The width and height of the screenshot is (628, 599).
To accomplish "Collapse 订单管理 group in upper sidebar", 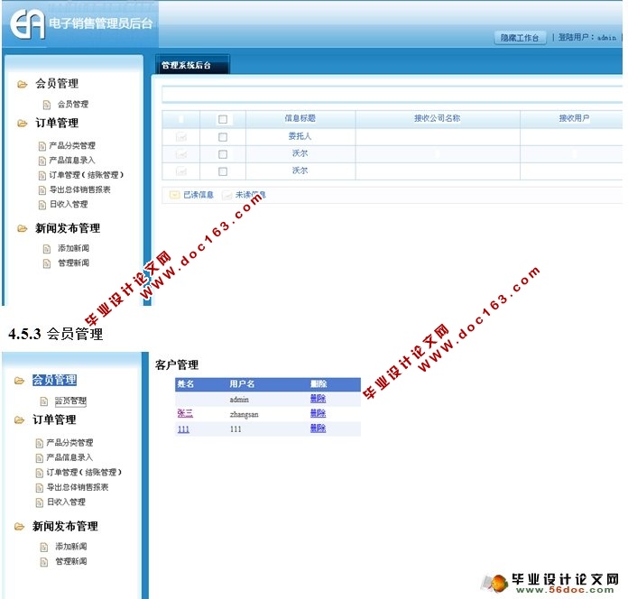I will tap(57, 123).
